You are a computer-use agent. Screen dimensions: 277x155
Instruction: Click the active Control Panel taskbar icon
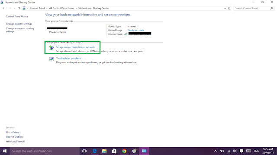(144, 151)
